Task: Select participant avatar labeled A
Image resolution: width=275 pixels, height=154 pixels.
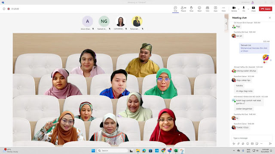Action: point(87,21)
